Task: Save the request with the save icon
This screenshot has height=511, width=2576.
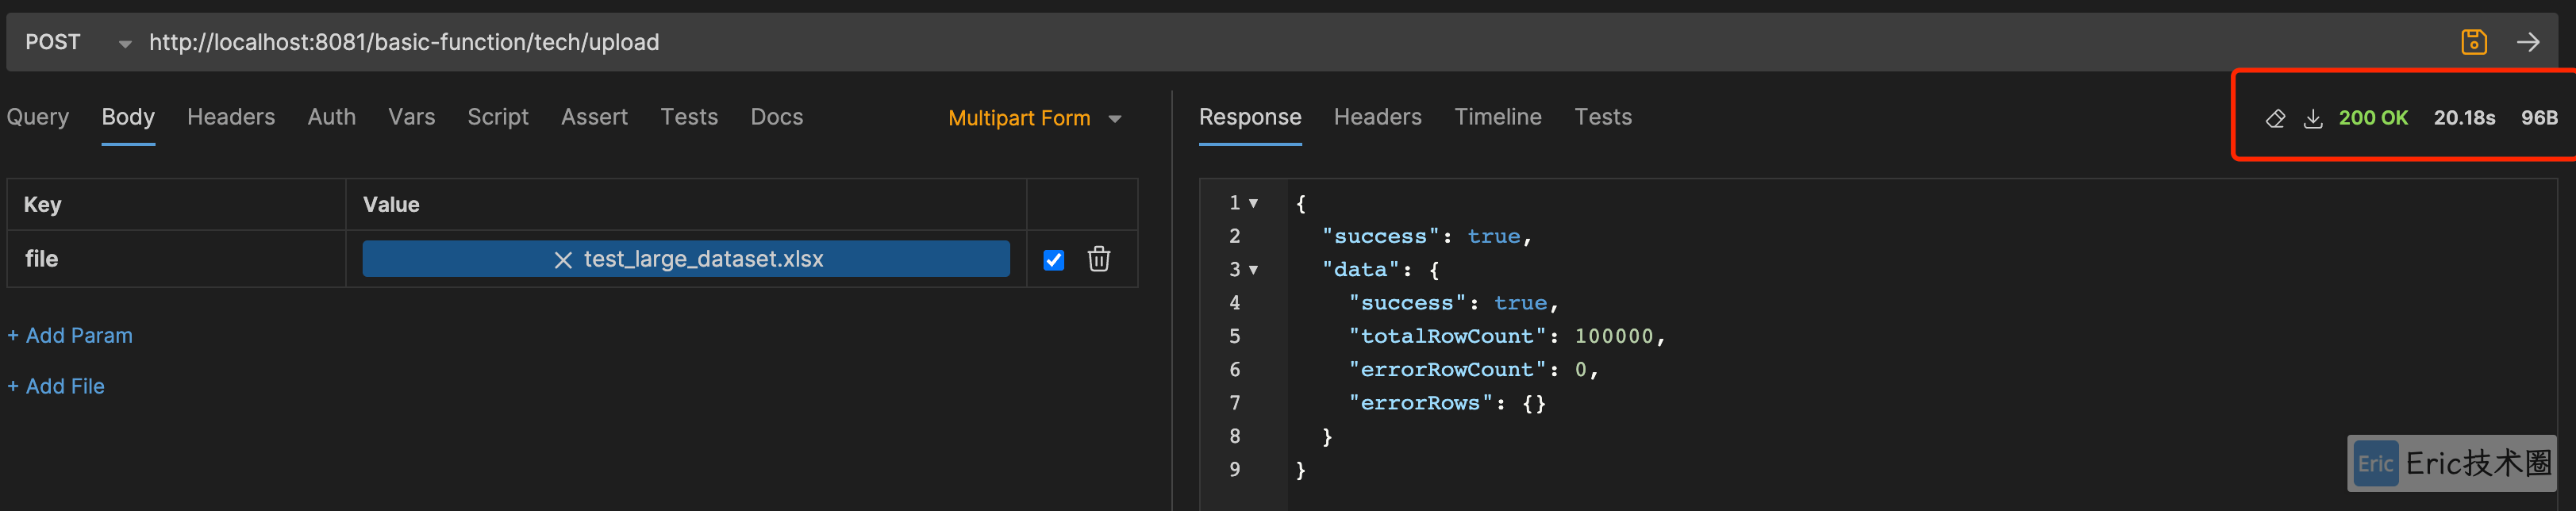Action: click(2473, 42)
